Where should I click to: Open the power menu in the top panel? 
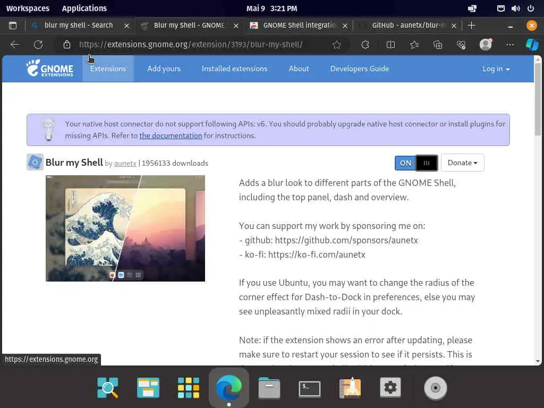click(x=531, y=8)
